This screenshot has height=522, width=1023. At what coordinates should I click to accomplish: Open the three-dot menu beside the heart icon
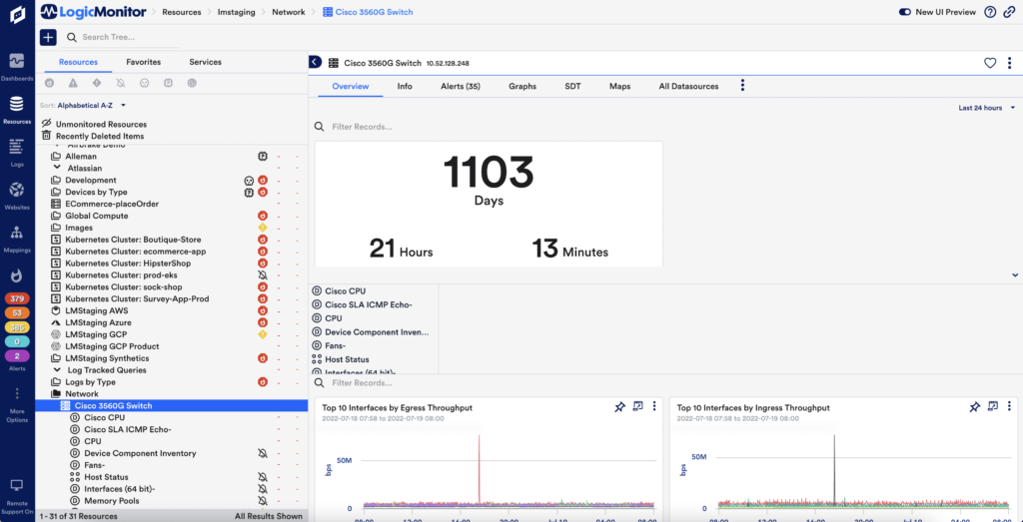pos(1009,63)
